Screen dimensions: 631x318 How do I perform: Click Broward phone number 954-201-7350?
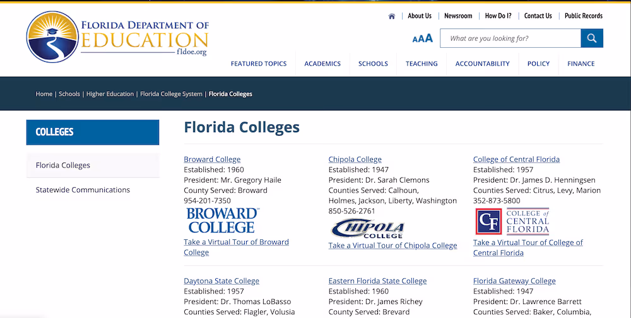click(207, 200)
